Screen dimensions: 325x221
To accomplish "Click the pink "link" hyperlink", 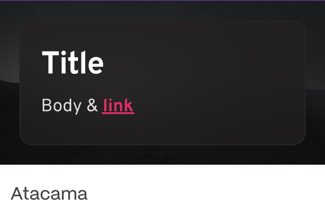I will [118, 105].
